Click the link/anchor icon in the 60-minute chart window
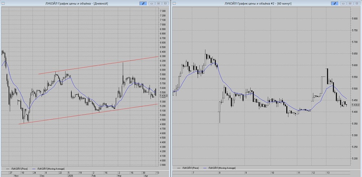Image resolution: width=362 pixels, height=177 pixels. pyautogui.click(x=334, y=4)
